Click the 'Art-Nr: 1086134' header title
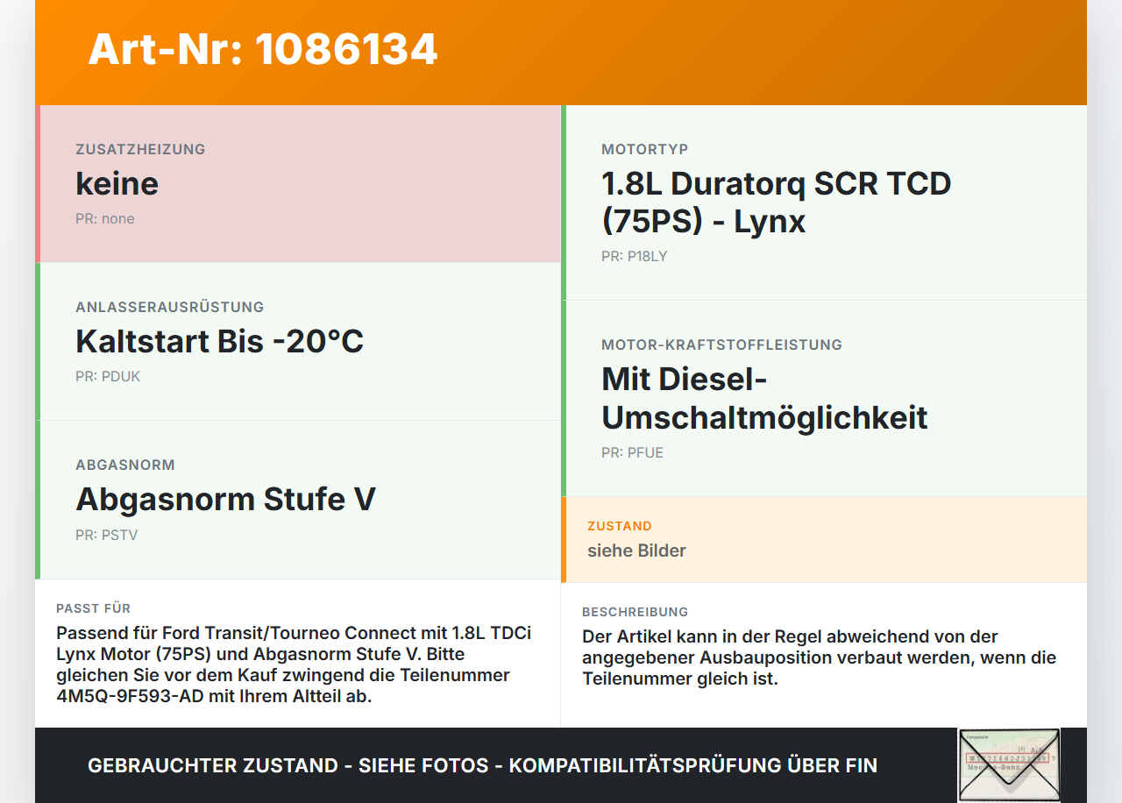 (263, 49)
